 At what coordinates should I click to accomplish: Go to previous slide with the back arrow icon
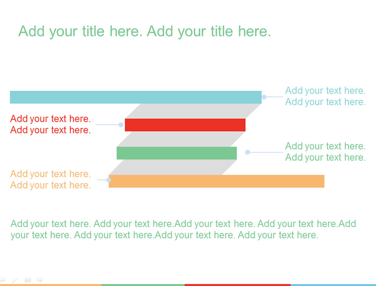click(x=2, y=279)
